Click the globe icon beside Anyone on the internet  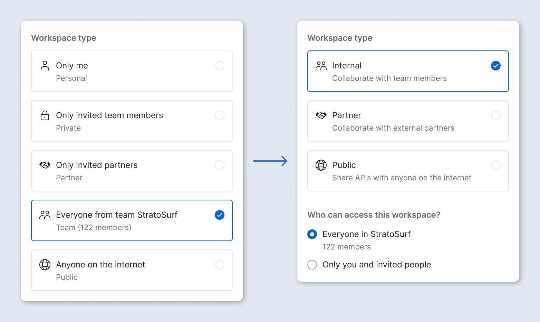[45, 265]
